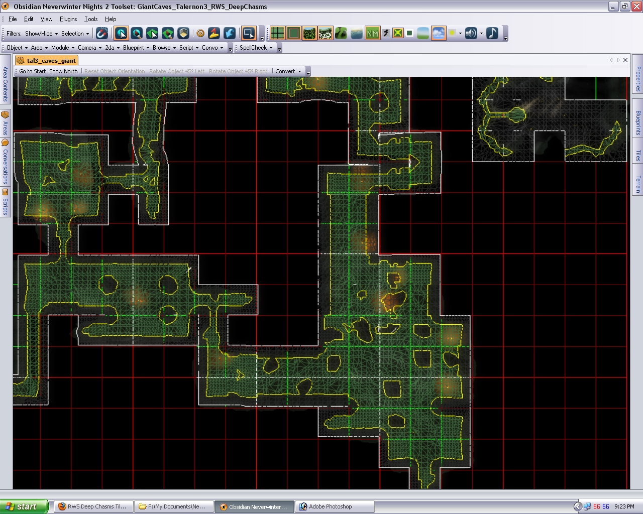Click the drag selection rectangle icon
643x514 pixels.
(x=248, y=34)
